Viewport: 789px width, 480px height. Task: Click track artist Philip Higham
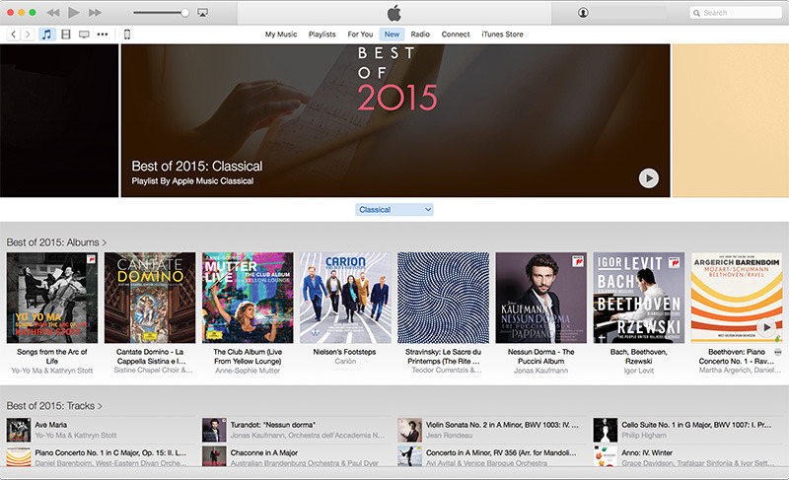pyautogui.click(x=644, y=436)
